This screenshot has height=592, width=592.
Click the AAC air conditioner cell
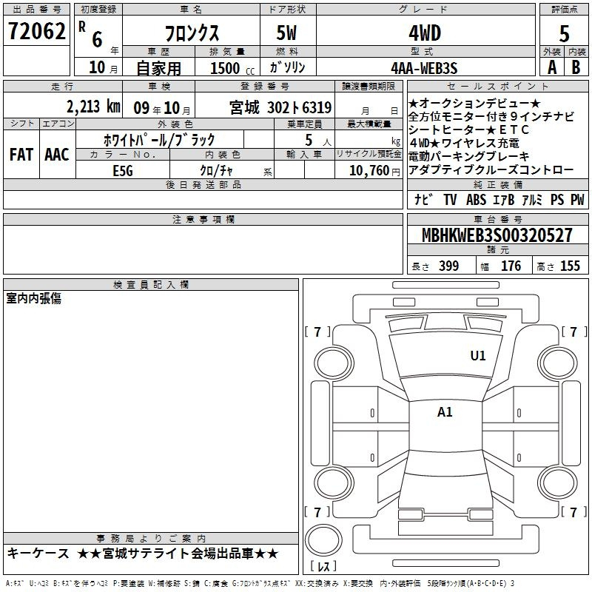56,154
